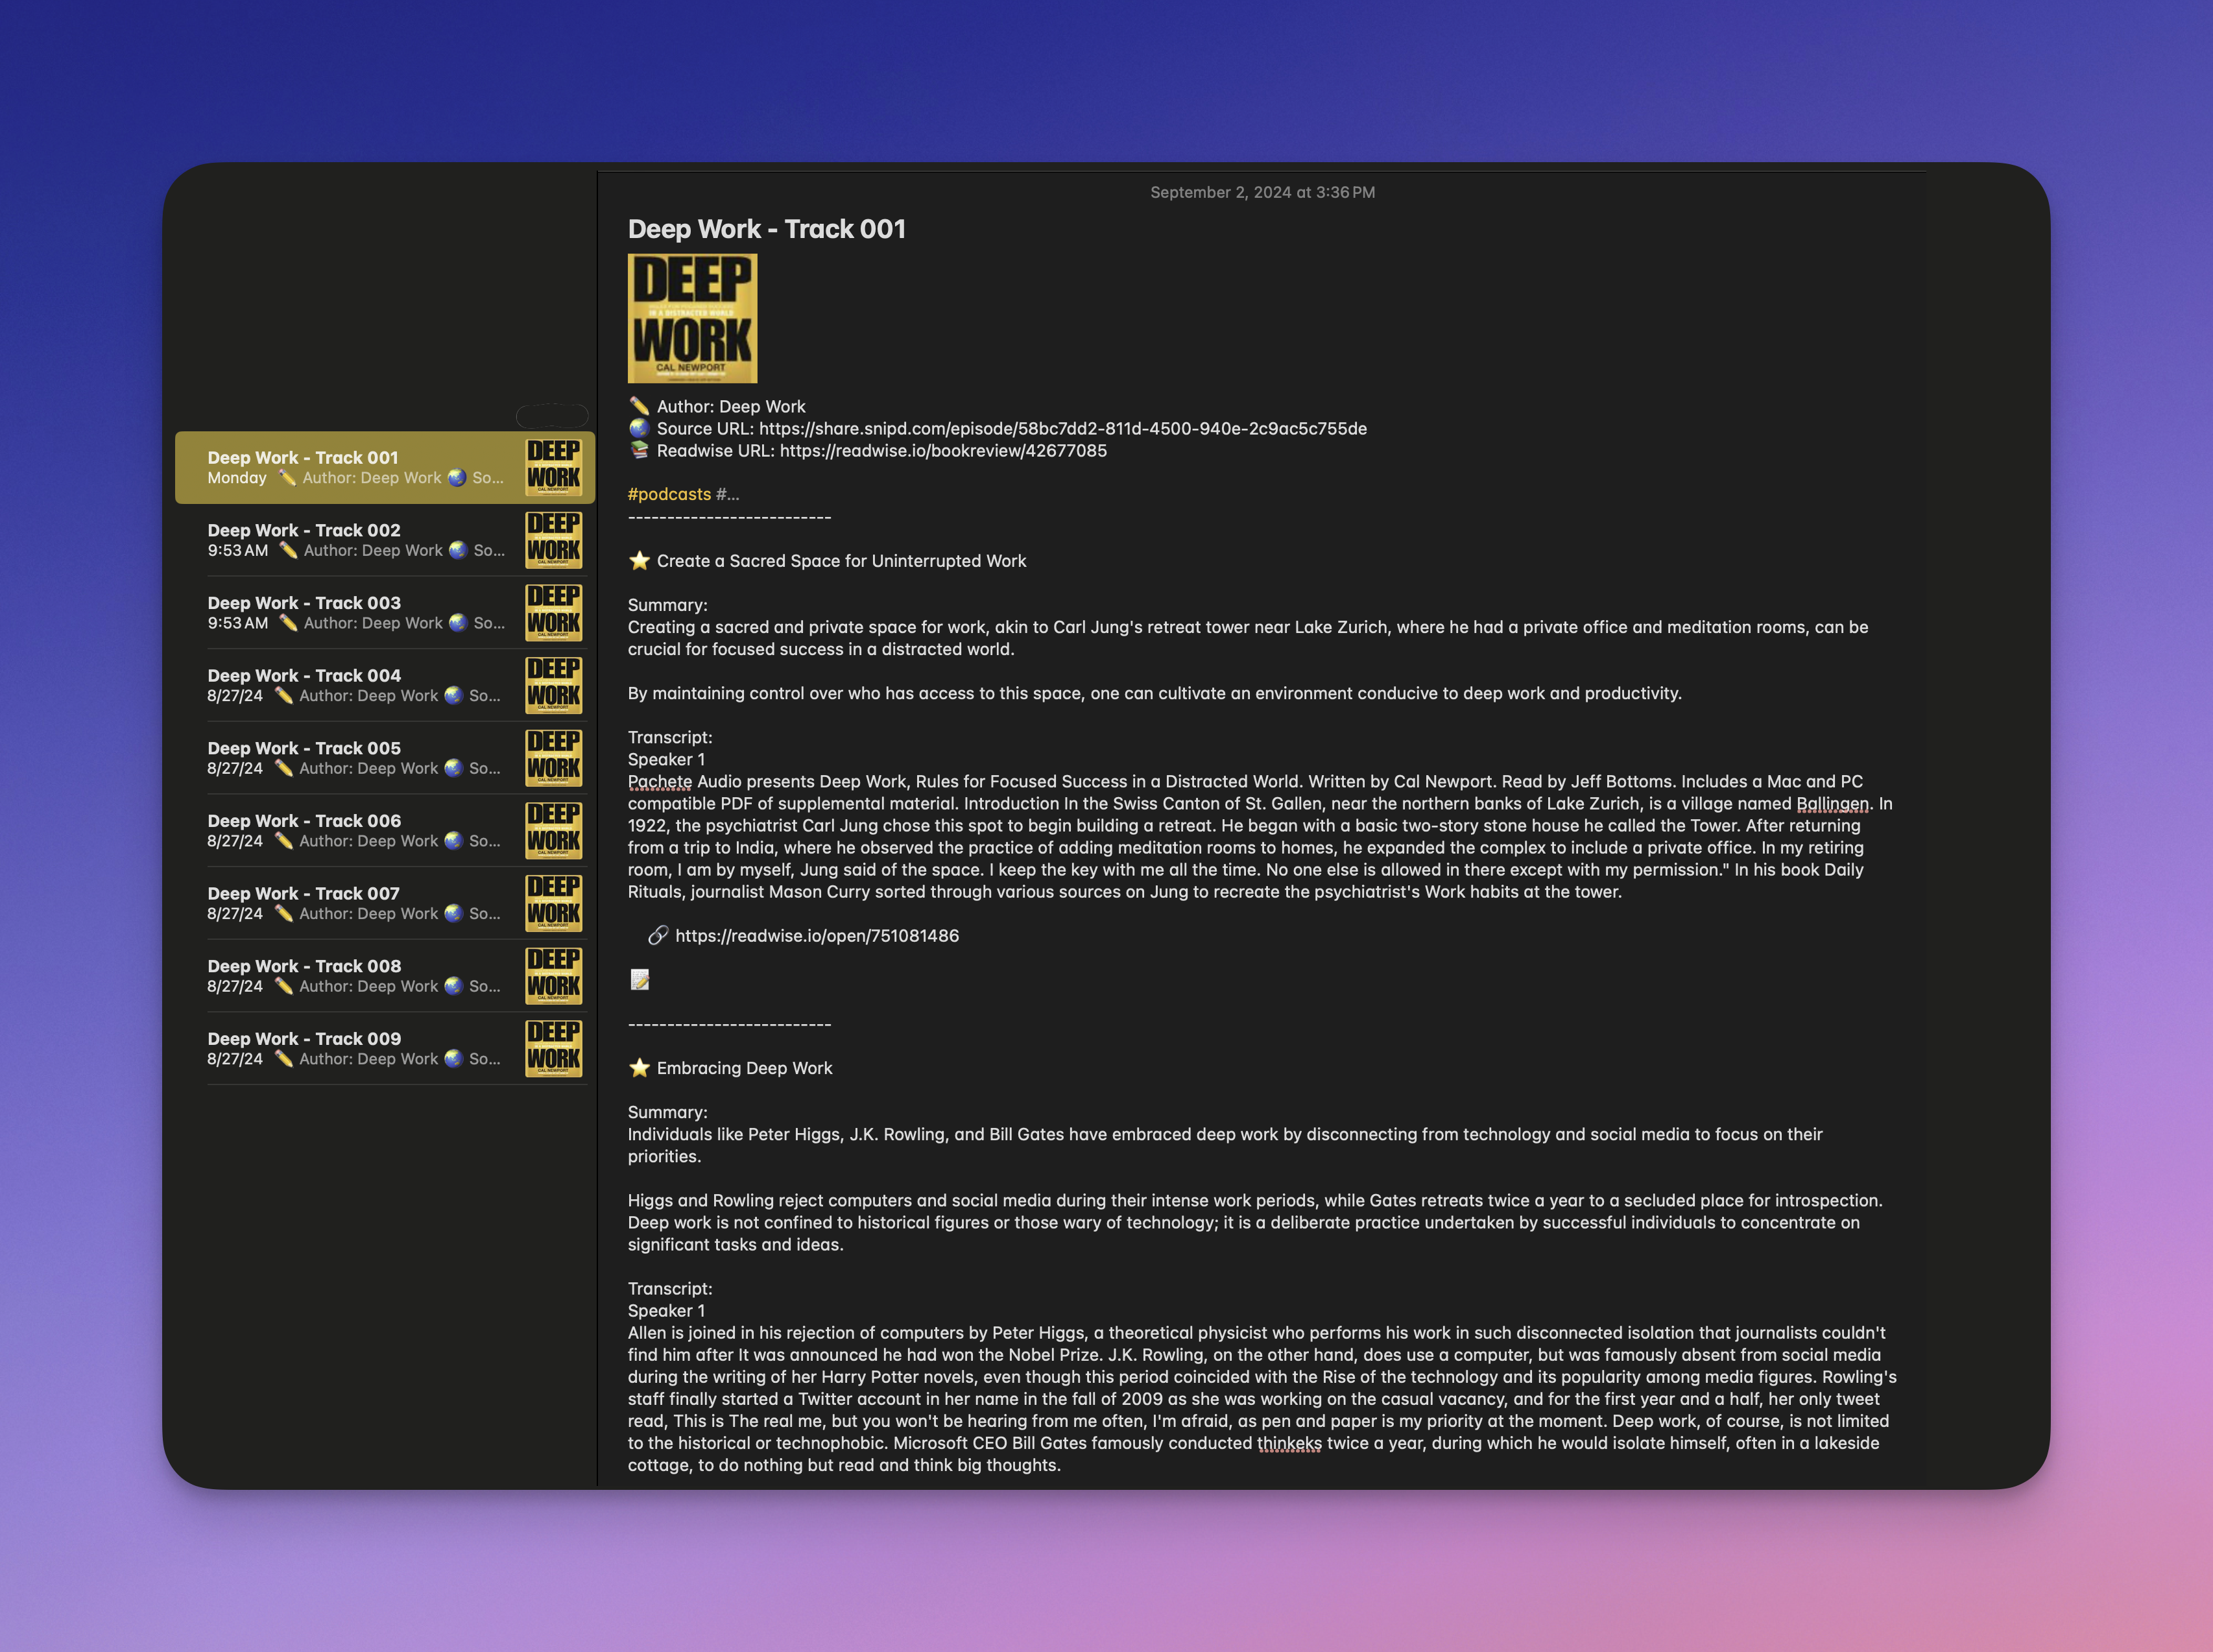Click the Track 003 cover thumbnail in list
The width and height of the screenshot is (2213, 1652).
click(553, 612)
